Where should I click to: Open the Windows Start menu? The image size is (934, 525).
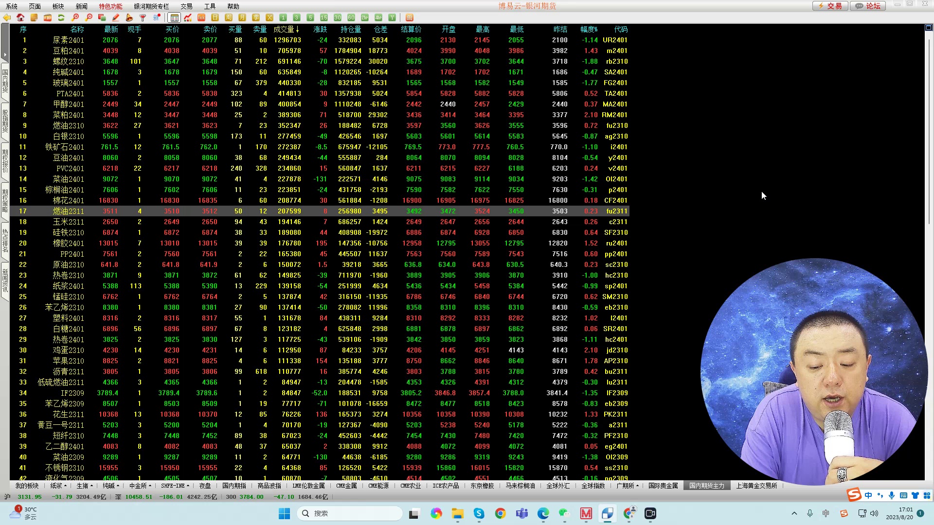point(284,513)
